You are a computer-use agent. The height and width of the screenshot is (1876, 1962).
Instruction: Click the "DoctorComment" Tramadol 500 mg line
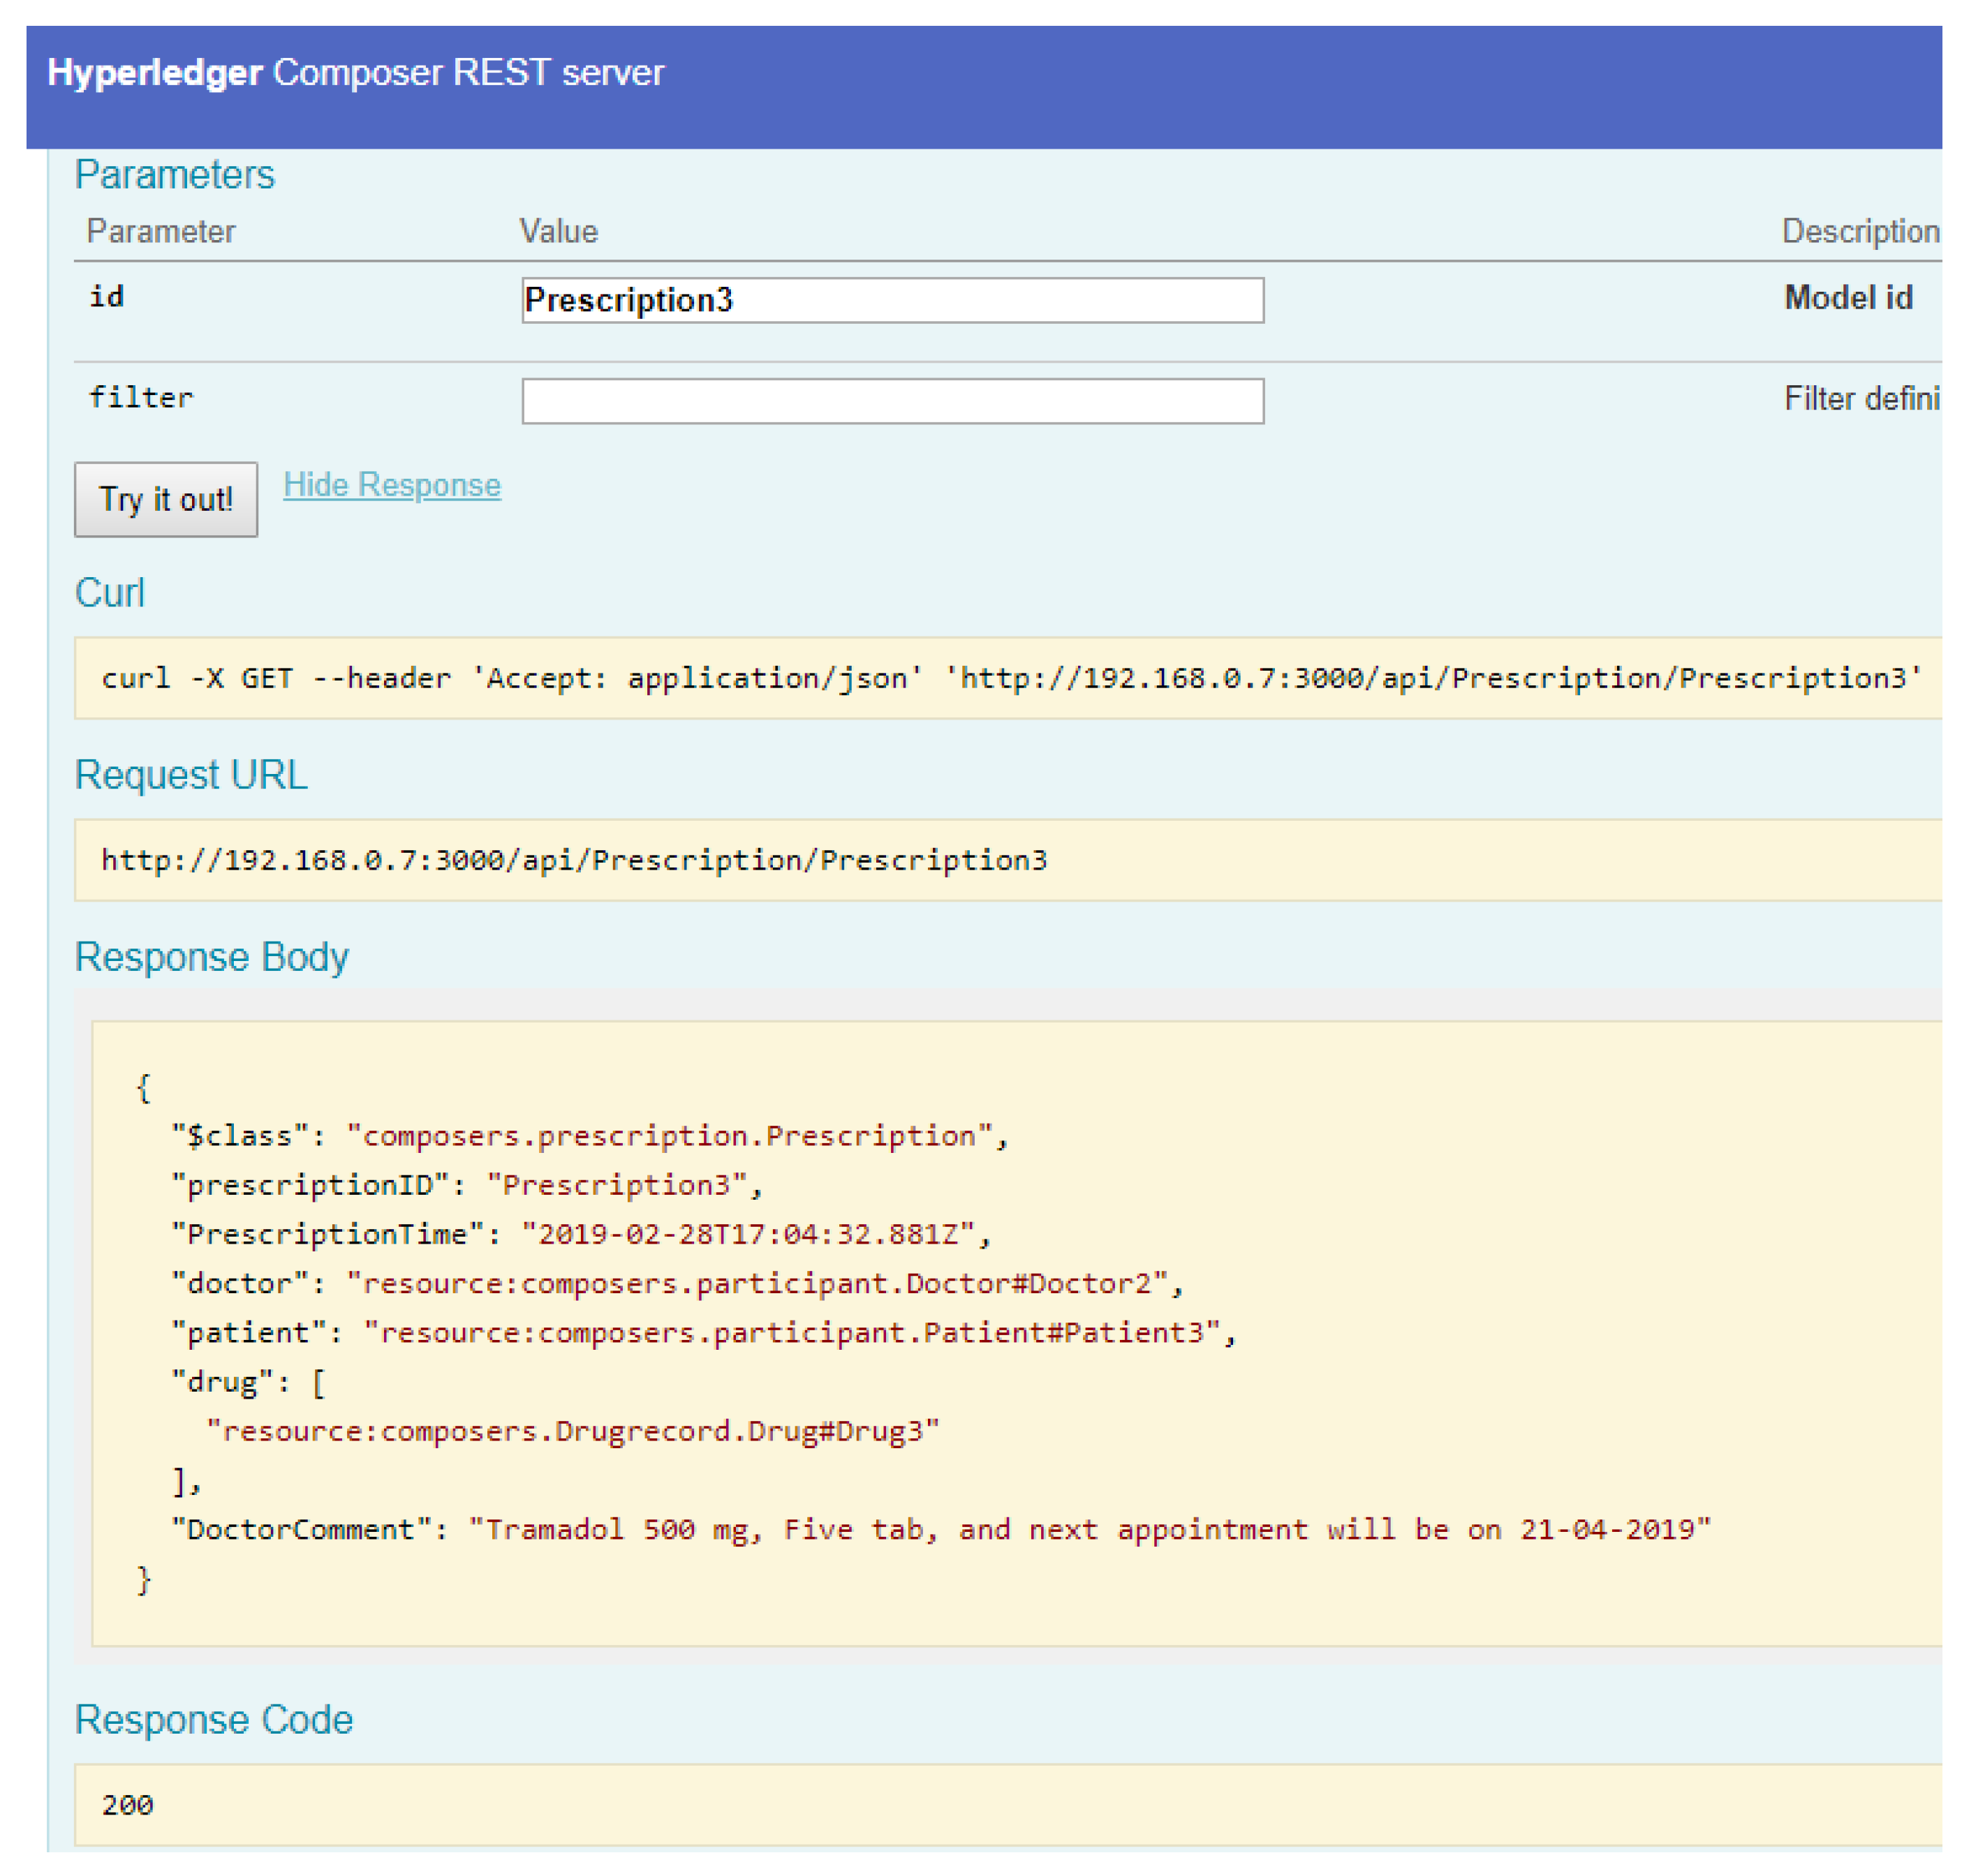[x=941, y=1529]
